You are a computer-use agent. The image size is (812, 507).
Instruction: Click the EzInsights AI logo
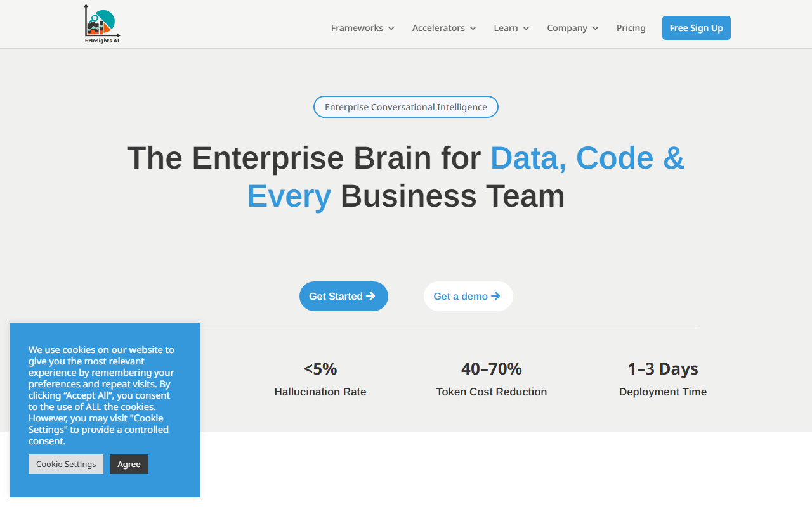102,24
